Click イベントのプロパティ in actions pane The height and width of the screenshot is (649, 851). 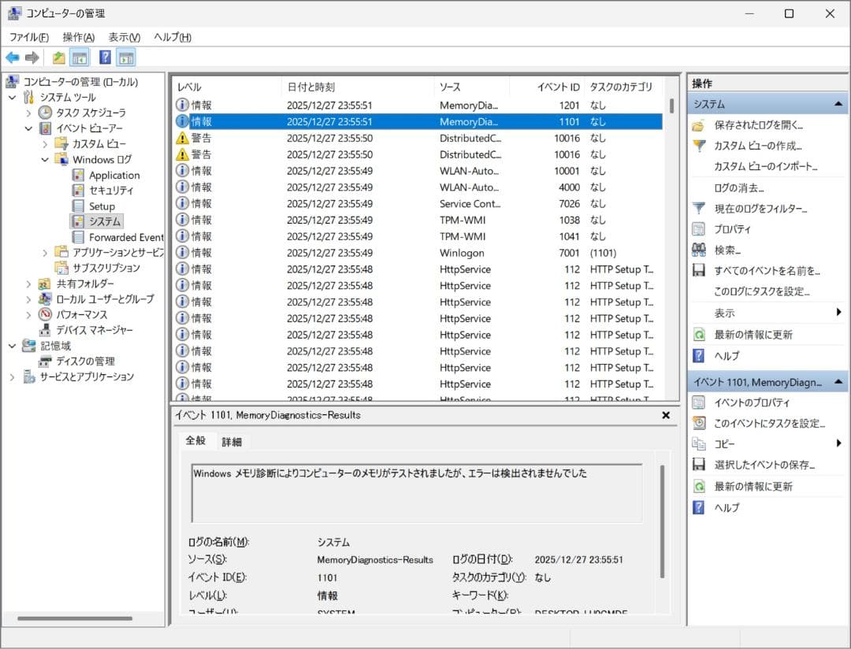pyautogui.click(x=752, y=402)
